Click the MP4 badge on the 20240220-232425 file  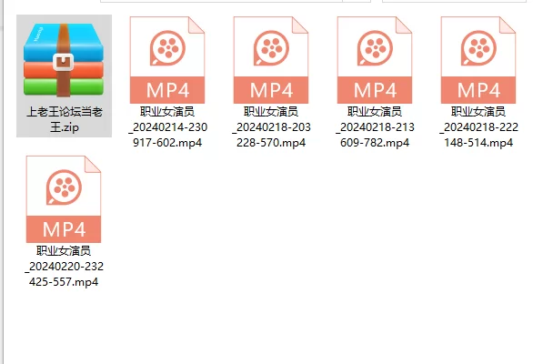[x=64, y=229]
